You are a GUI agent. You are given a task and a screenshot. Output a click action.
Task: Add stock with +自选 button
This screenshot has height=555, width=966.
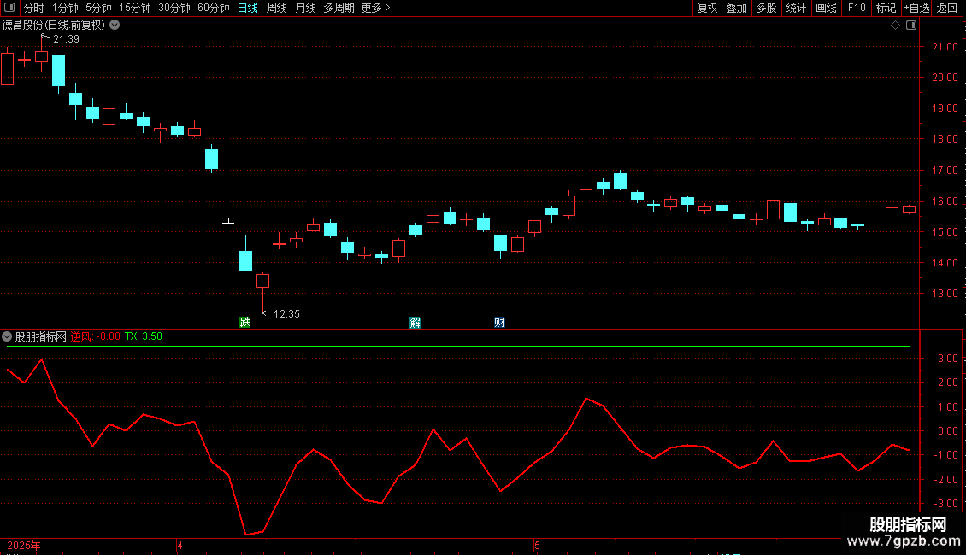[x=916, y=8]
